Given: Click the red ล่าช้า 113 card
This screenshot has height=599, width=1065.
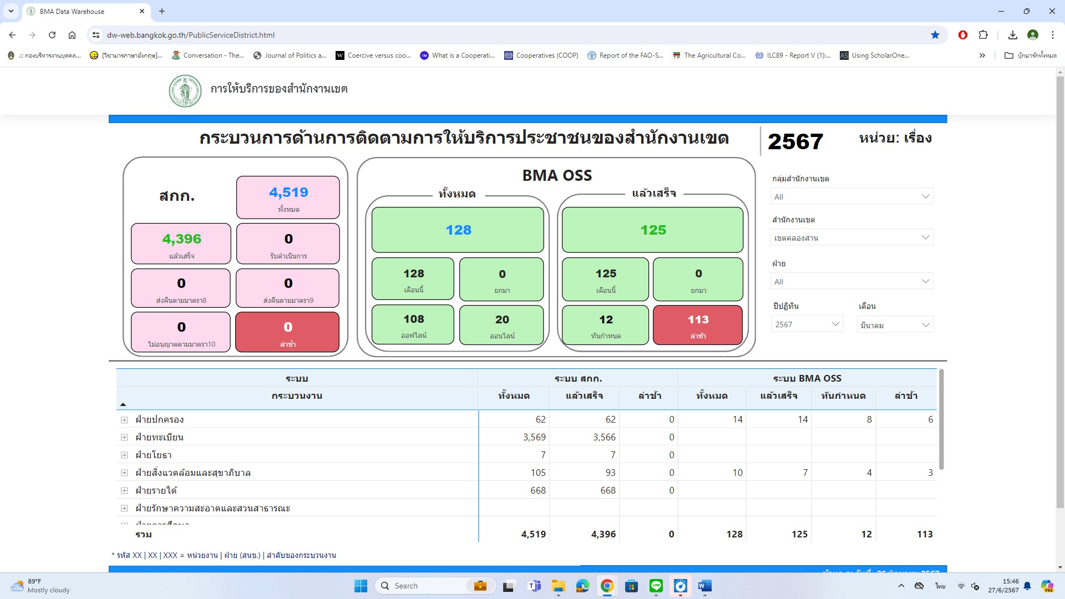Looking at the screenshot, I should coord(697,325).
